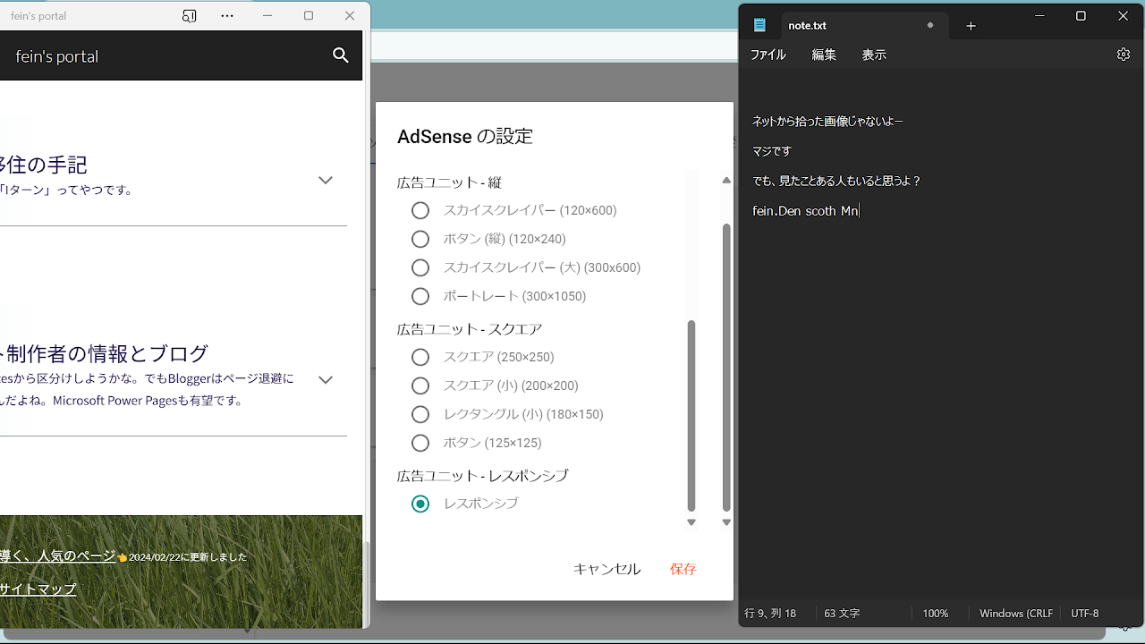Open search in fein's portal header
The width and height of the screenshot is (1145, 644).
tap(341, 55)
